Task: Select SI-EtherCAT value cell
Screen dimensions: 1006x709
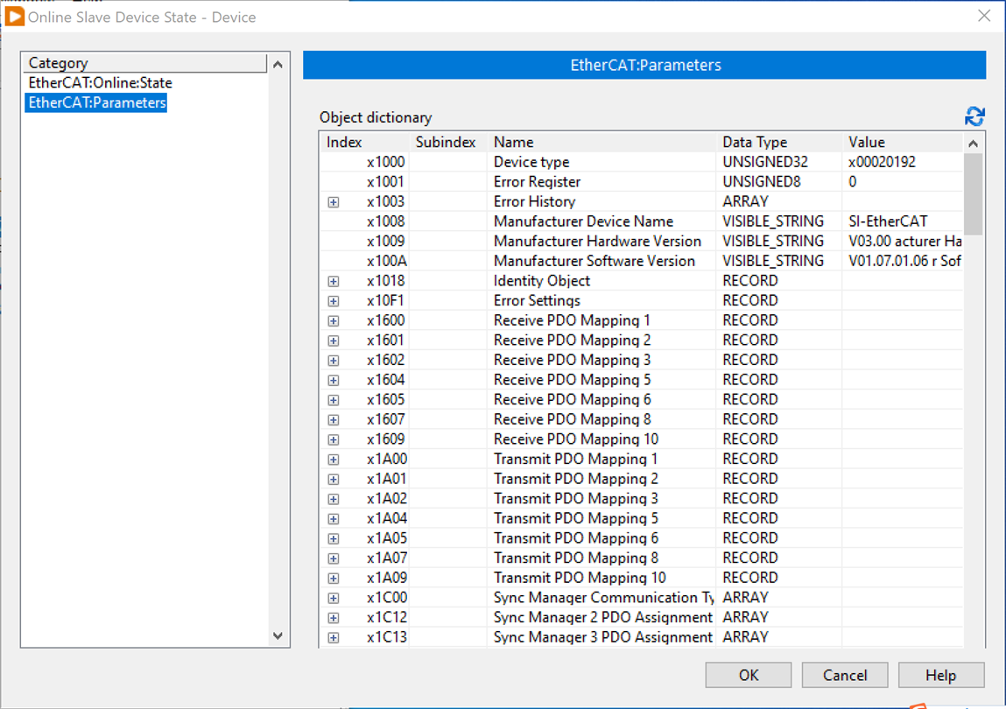Action: pos(888,221)
